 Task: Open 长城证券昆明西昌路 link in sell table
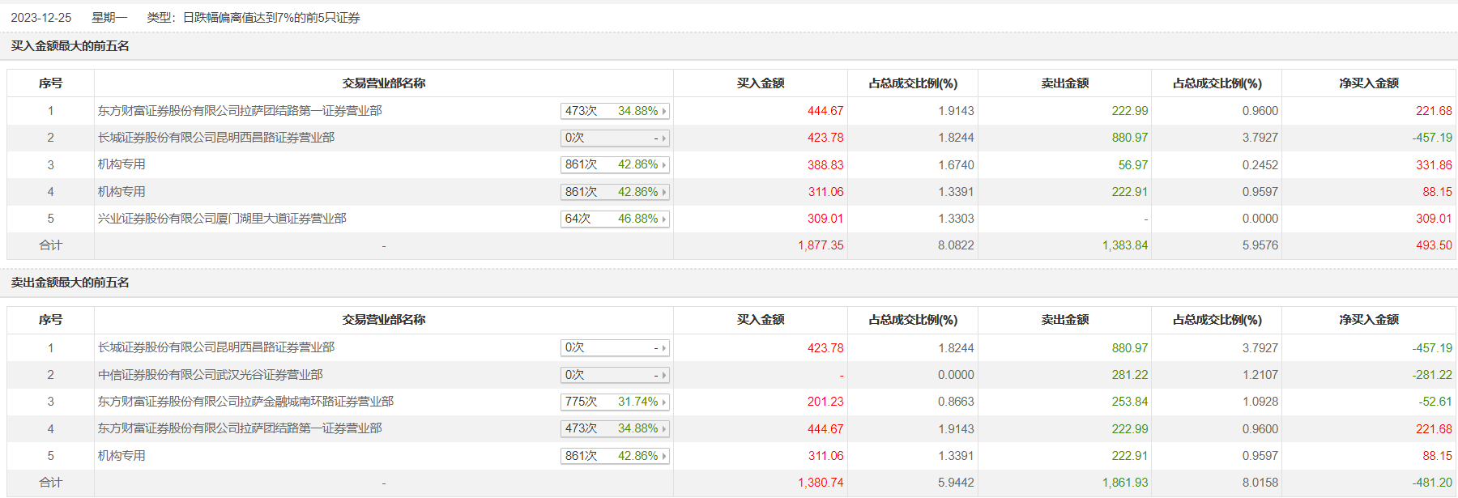coord(216,347)
